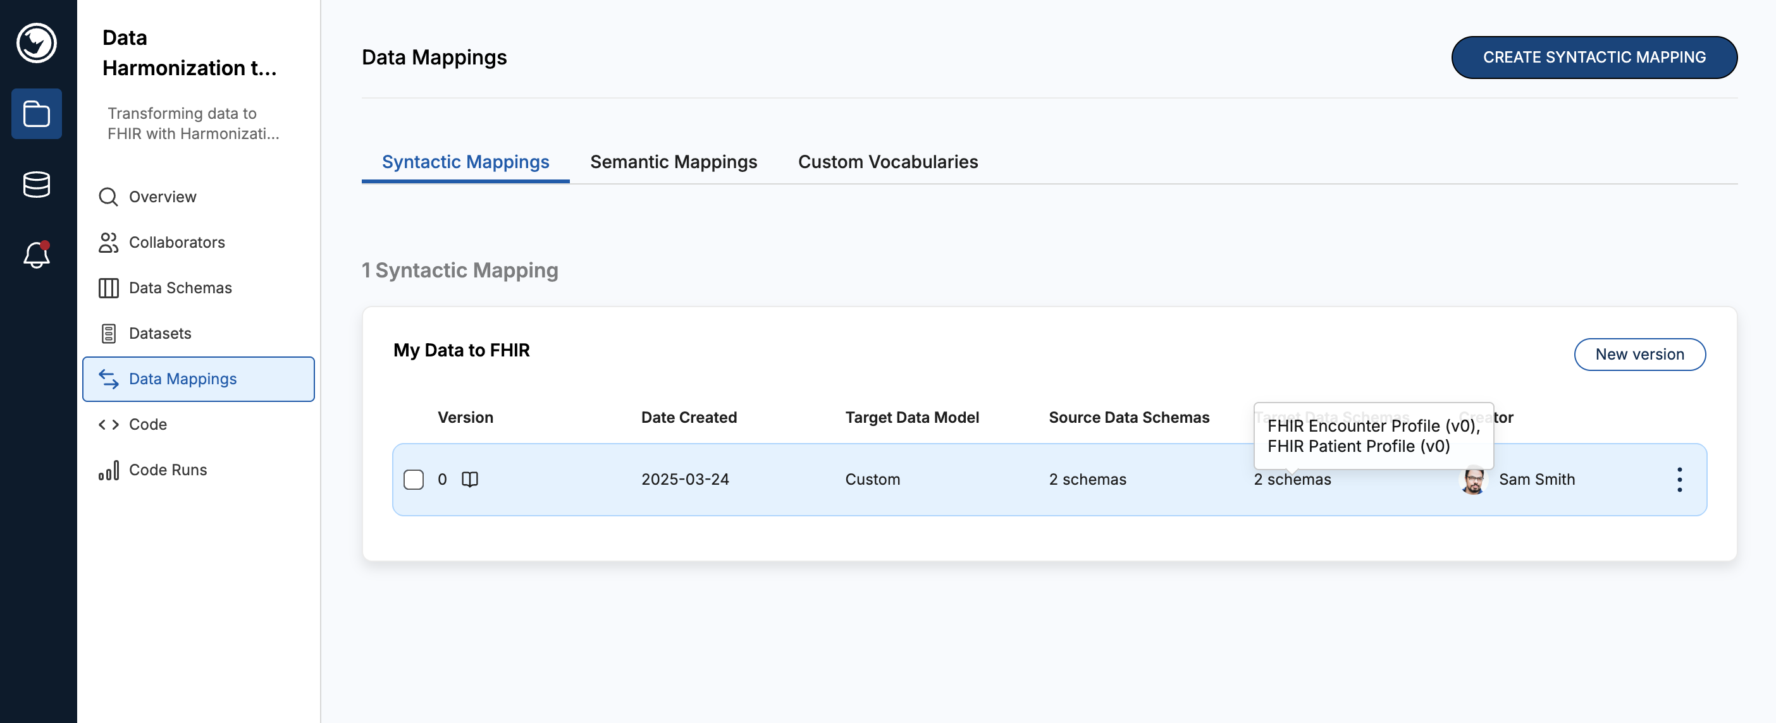Click the Custom target data model cell
The image size is (1776, 723).
point(872,480)
